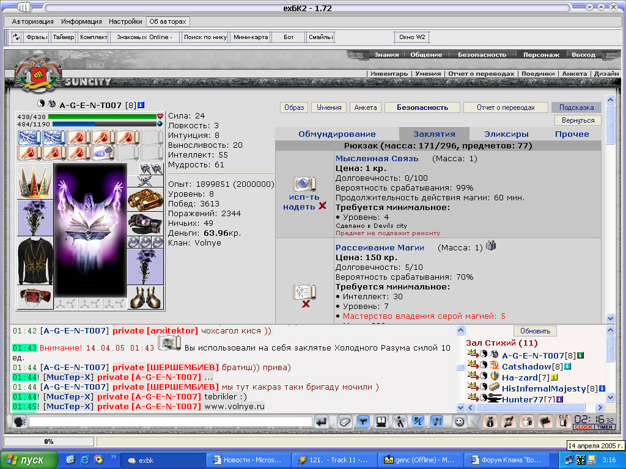626x469 pixels.
Task: Open the Мини-карта
Action: pyautogui.click(x=251, y=37)
